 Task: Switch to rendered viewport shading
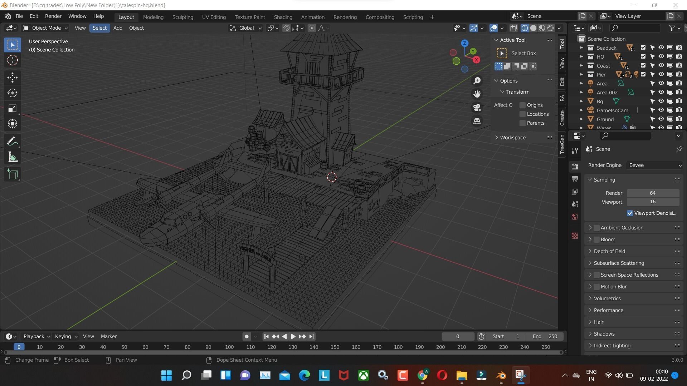tap(551, 28)
